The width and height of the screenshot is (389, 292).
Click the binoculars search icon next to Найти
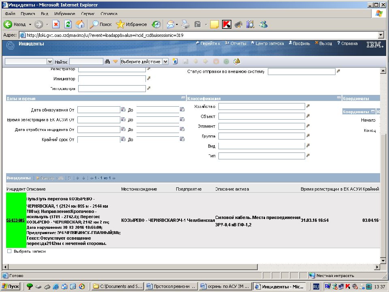(107, 61)
